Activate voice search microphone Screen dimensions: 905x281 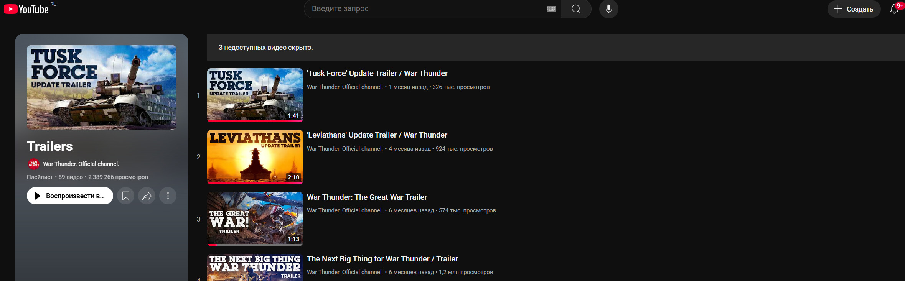608,9
